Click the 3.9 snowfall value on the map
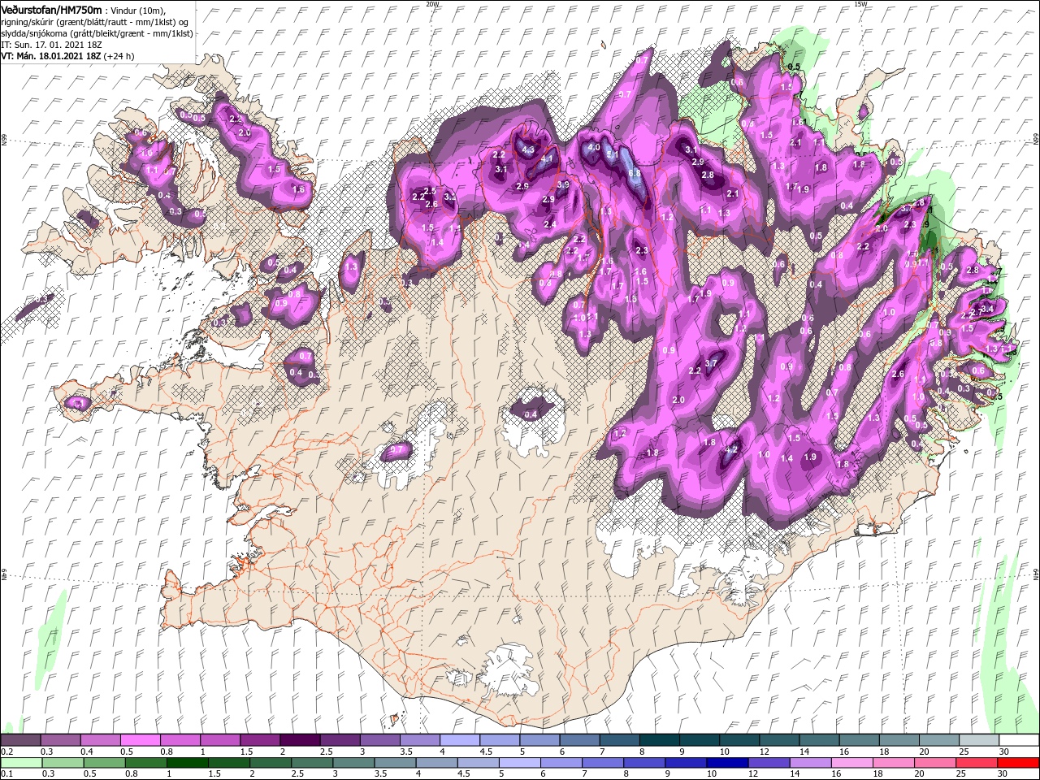This screenshot has width=1040, height=780. tap(562, 184)
